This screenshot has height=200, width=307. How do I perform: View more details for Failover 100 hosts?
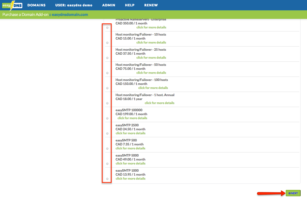click(x=153, y=88)
